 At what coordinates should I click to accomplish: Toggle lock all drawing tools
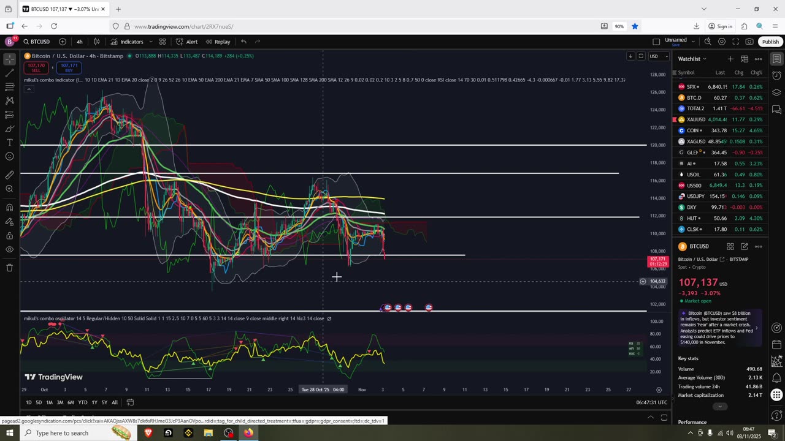10,235
